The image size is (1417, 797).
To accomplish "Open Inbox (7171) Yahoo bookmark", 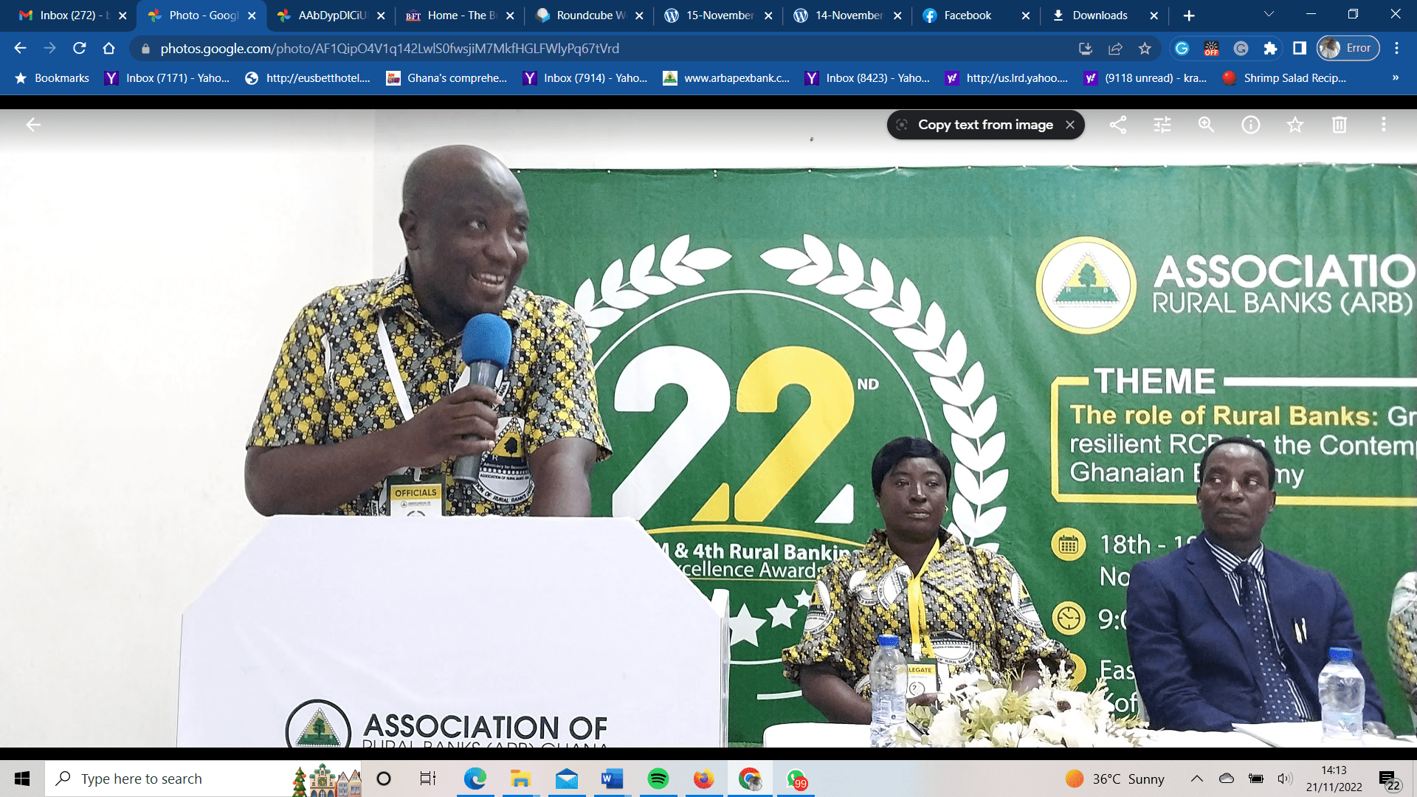I will (x=168, y=78).
